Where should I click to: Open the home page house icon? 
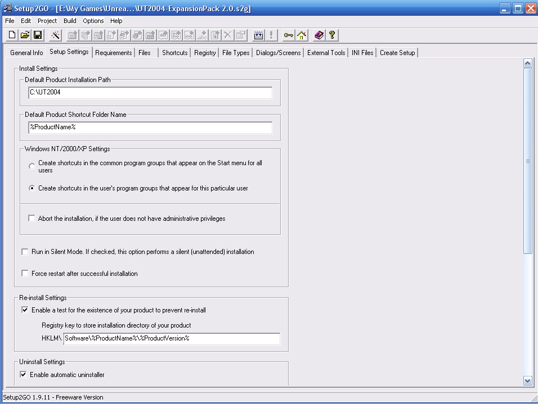click(x=302, y=35)
